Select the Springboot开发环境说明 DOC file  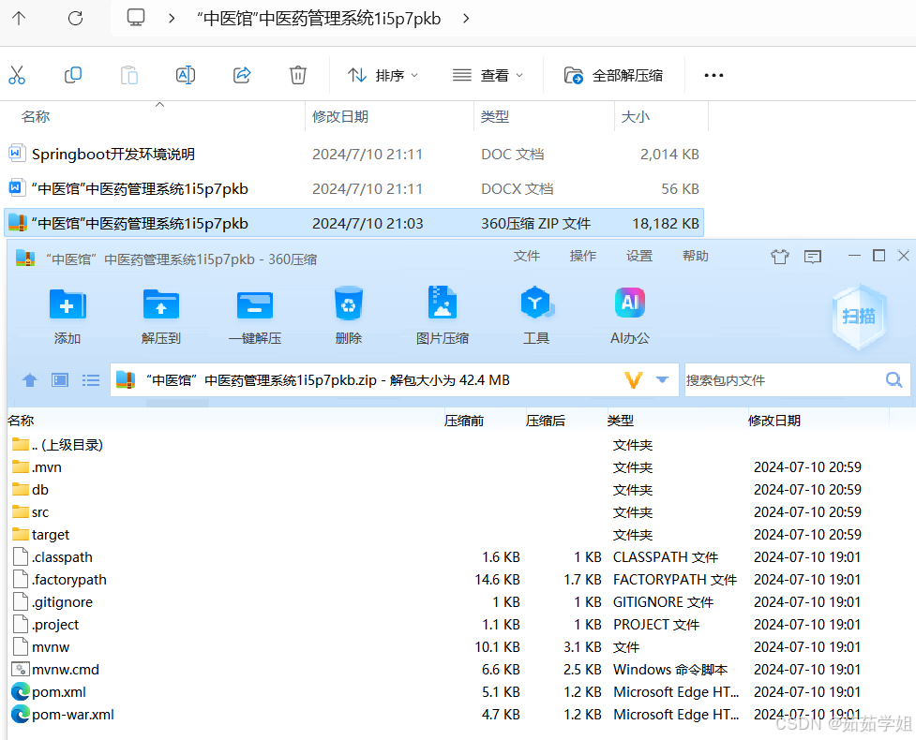pyautogui.click(x=353, y=154)
